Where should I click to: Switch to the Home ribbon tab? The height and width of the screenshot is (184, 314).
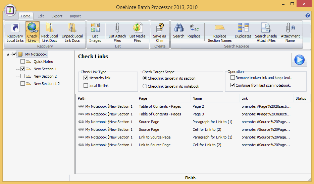coord(26,16)
